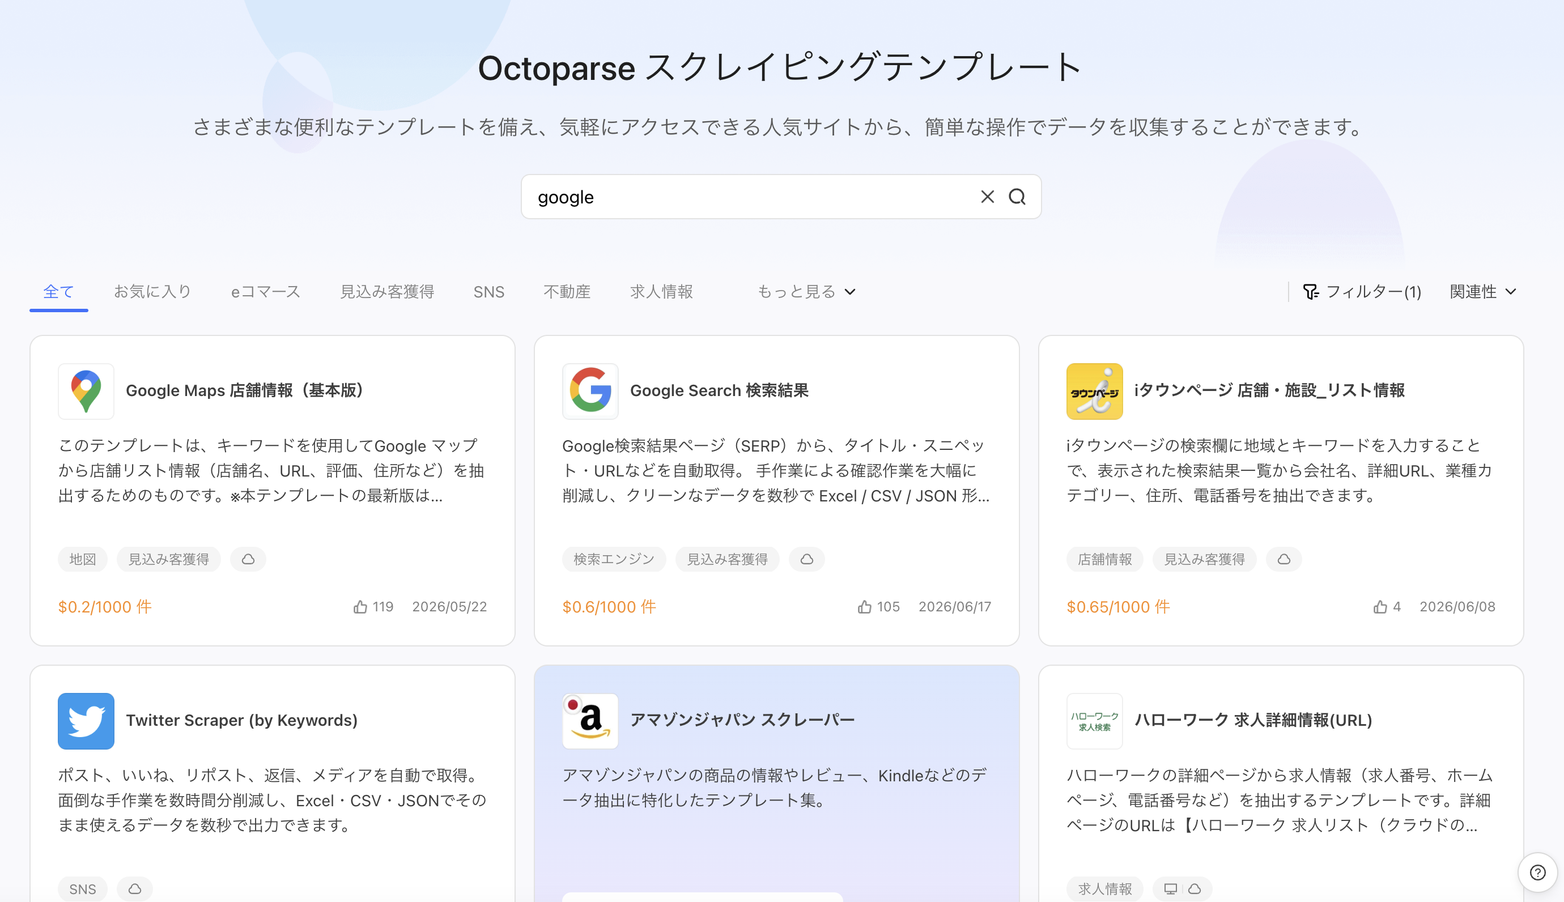
Task: Click thumbs-up icon beside 4 likes
Action: pos(1380,606)
